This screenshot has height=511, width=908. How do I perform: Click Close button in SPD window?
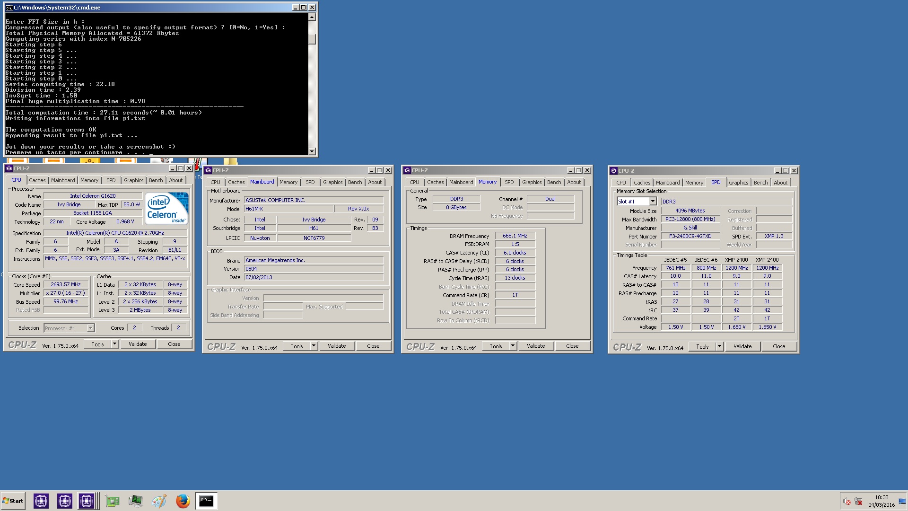point(779,346)
